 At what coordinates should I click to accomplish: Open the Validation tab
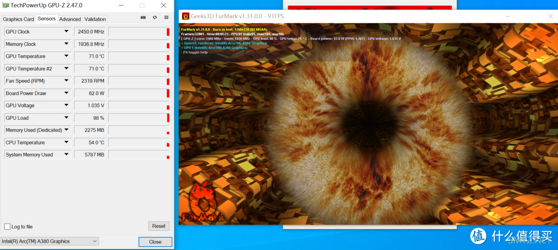click(x=95, y=19)
